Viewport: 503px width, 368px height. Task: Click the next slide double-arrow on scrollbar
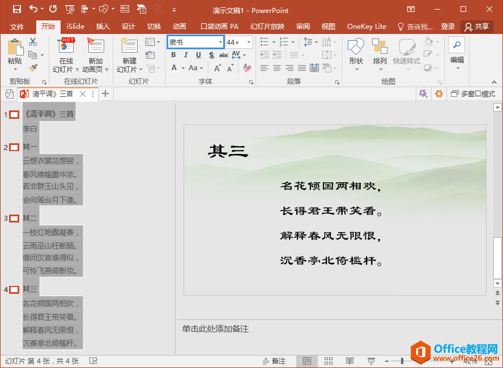tap(497, 302)
